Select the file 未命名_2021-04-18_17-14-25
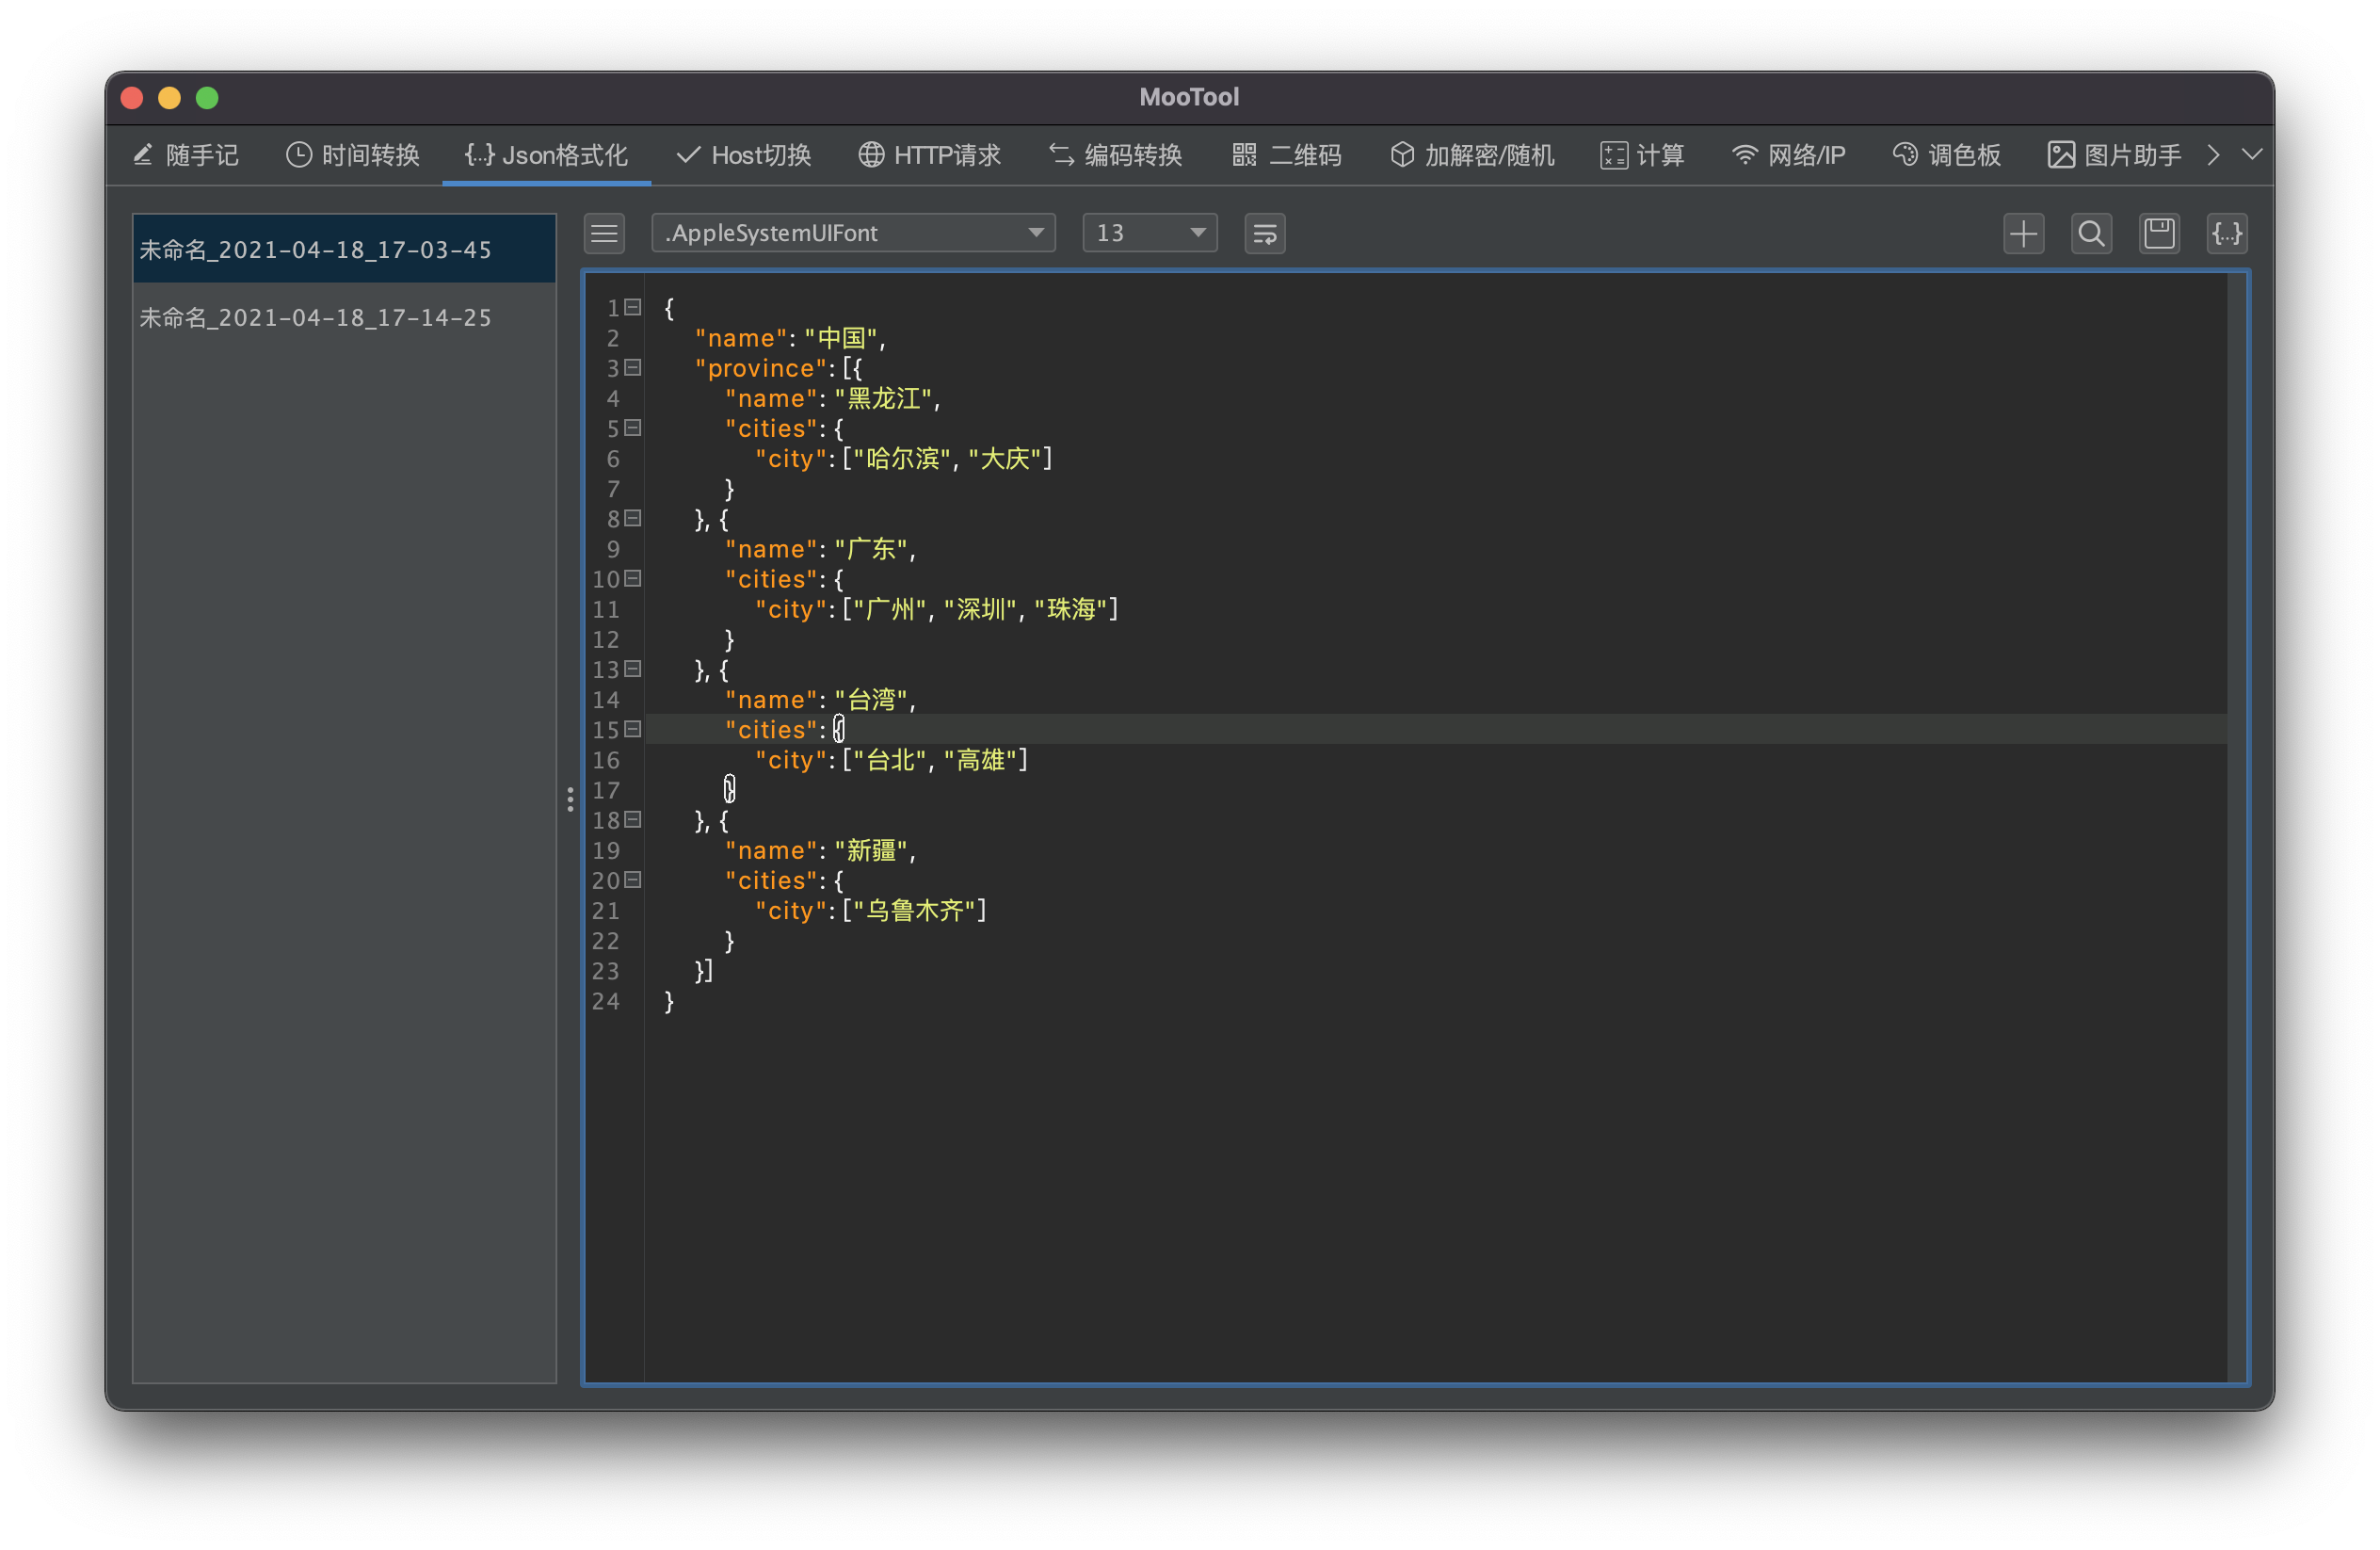 point(316,318)
